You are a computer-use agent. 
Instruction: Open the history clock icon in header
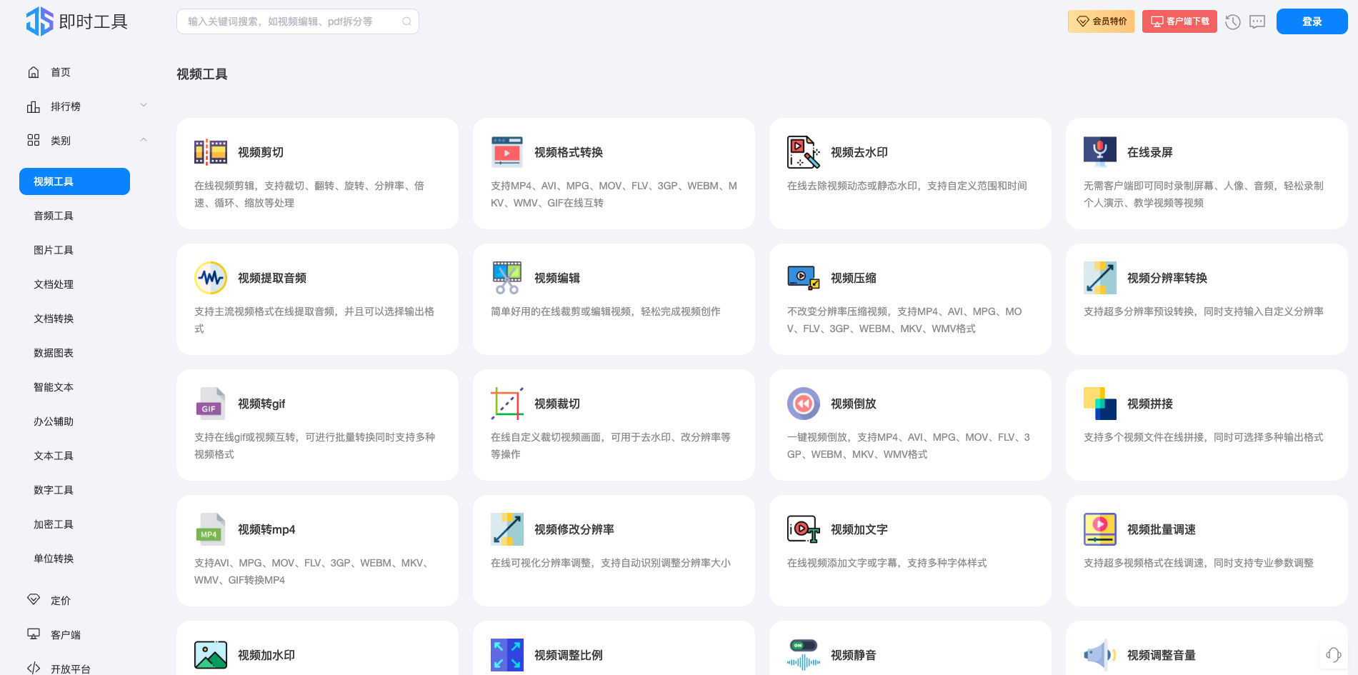coord(1232,21)
